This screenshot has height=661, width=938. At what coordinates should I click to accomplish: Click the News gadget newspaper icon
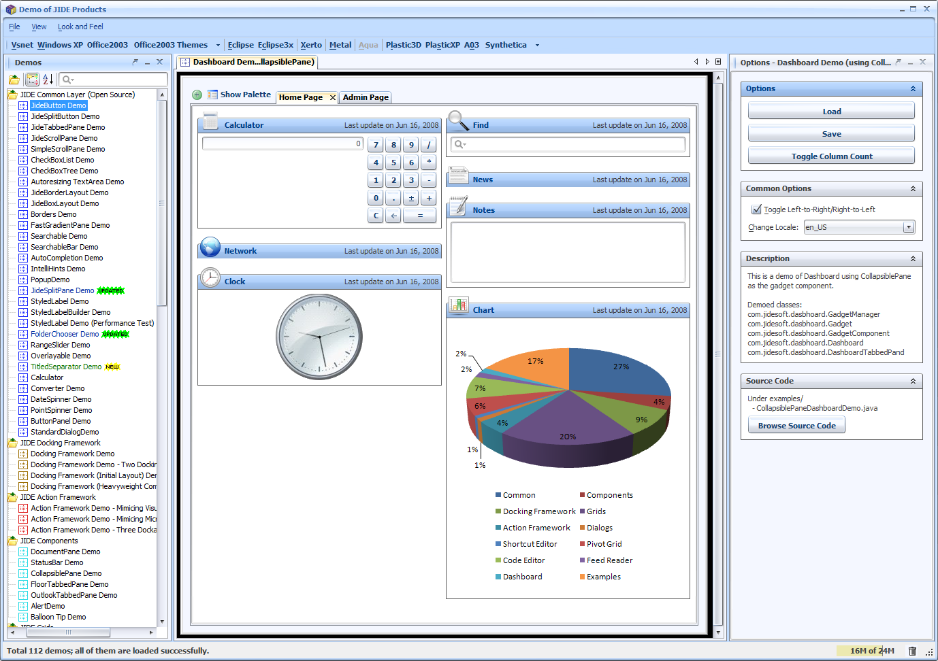tap(459, 175)
